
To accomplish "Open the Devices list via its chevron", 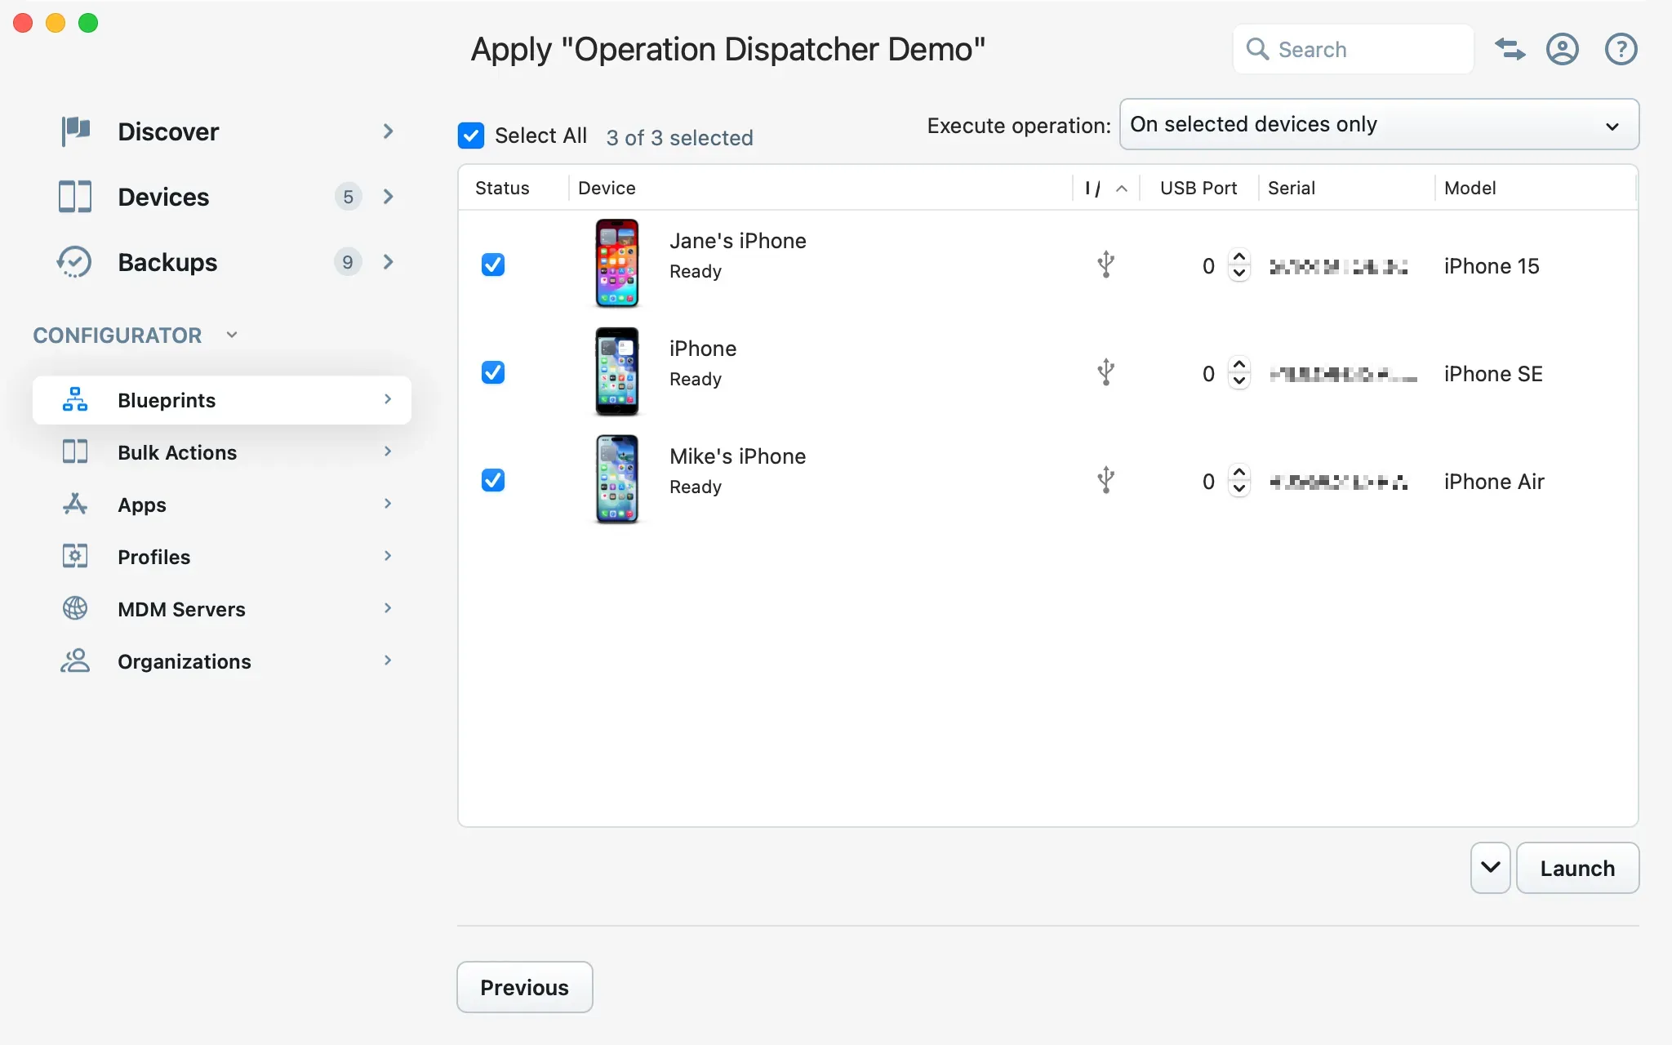I will tap(388, 196).
